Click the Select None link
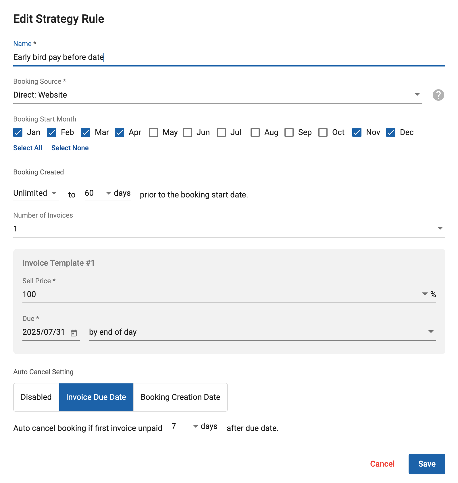 coord(70,148)
